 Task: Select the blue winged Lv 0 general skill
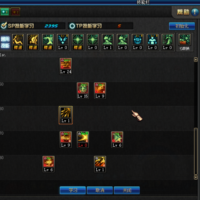tap(63, 42)
